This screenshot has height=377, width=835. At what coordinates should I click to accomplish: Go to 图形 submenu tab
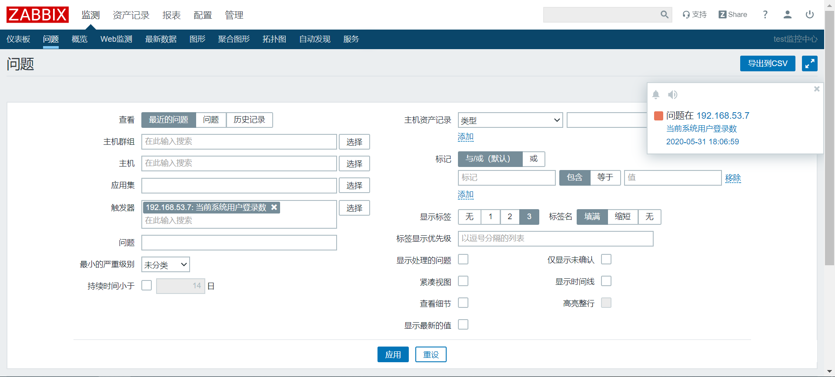(x=197, y=39)
